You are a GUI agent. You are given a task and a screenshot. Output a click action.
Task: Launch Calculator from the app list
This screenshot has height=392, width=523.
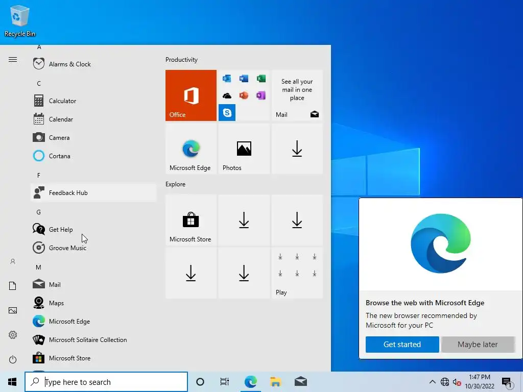coord(93,101)
